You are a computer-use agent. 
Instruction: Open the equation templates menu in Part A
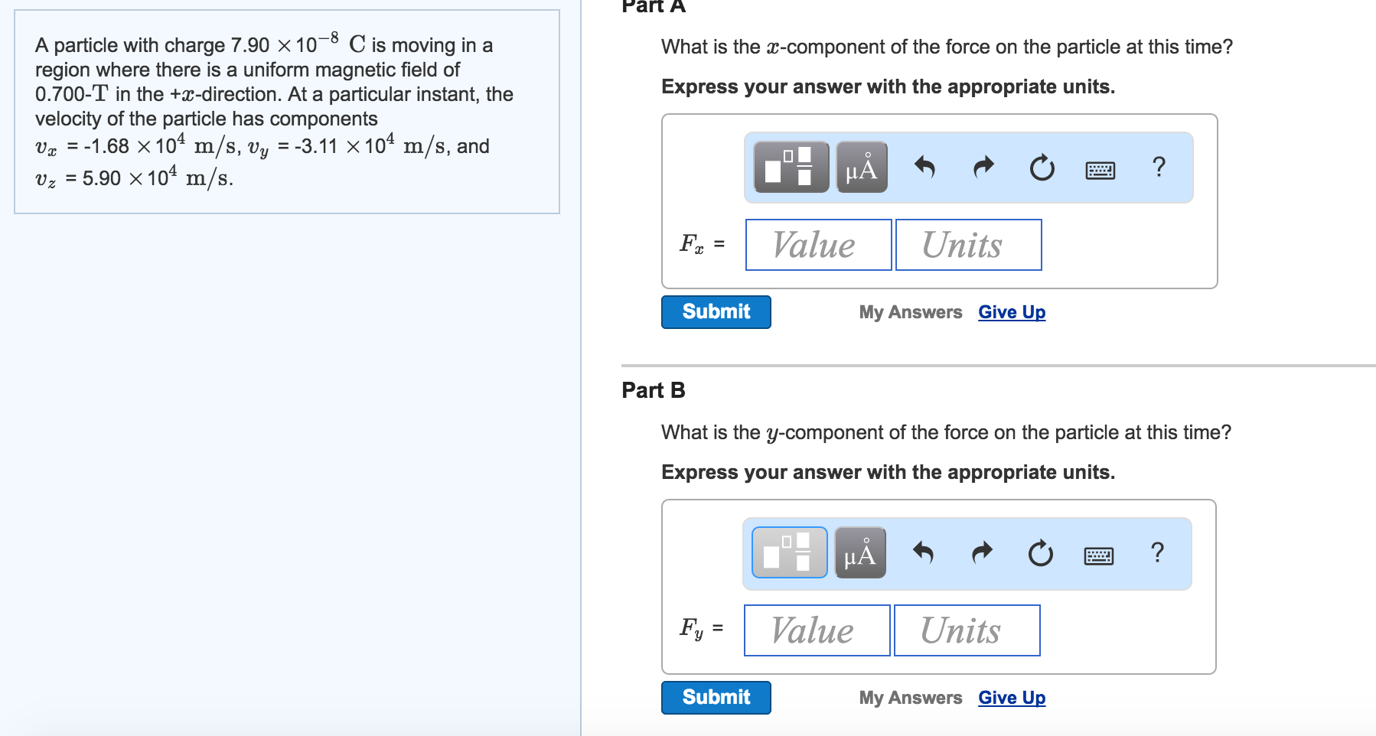789,167
